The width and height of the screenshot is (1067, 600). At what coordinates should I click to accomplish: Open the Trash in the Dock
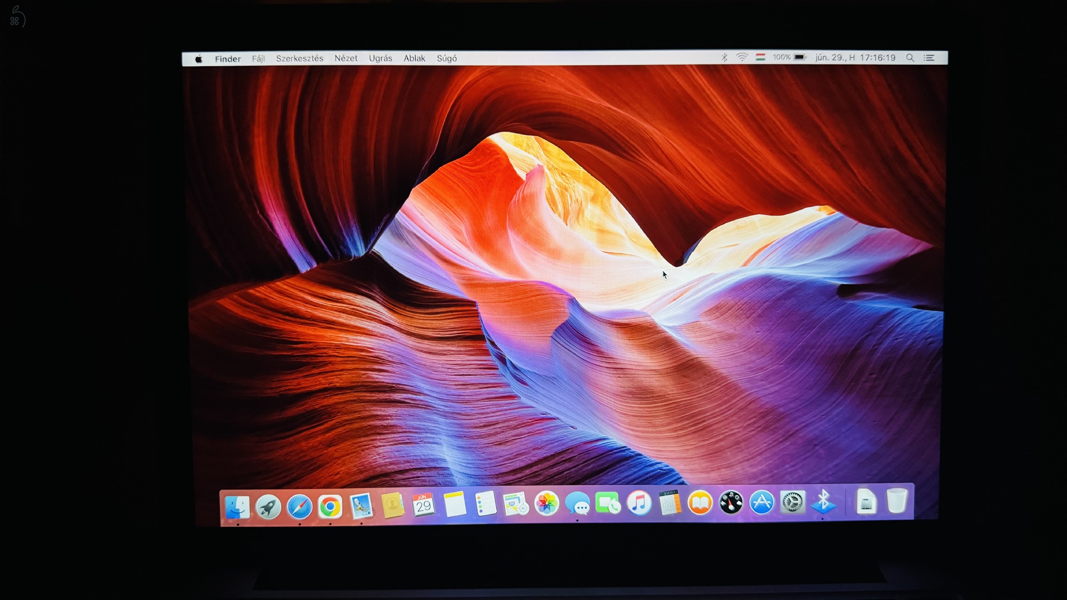(x=897, y=501)
